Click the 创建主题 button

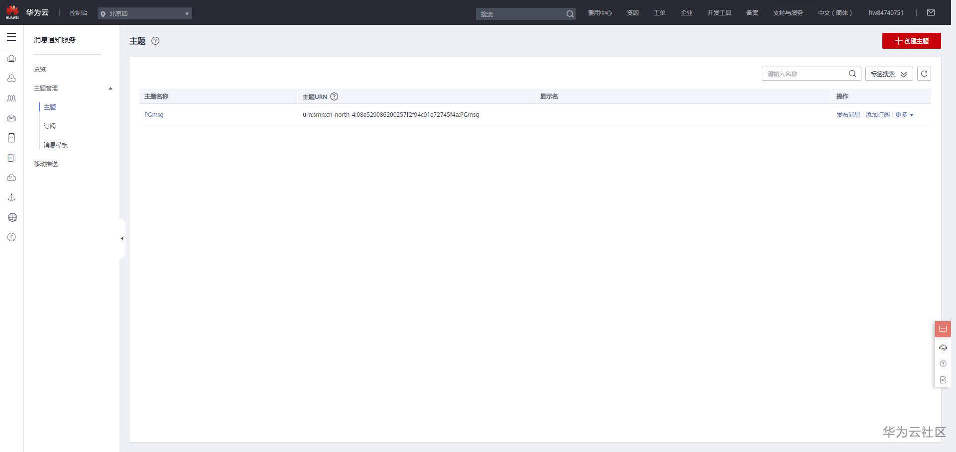pos(912,41)
